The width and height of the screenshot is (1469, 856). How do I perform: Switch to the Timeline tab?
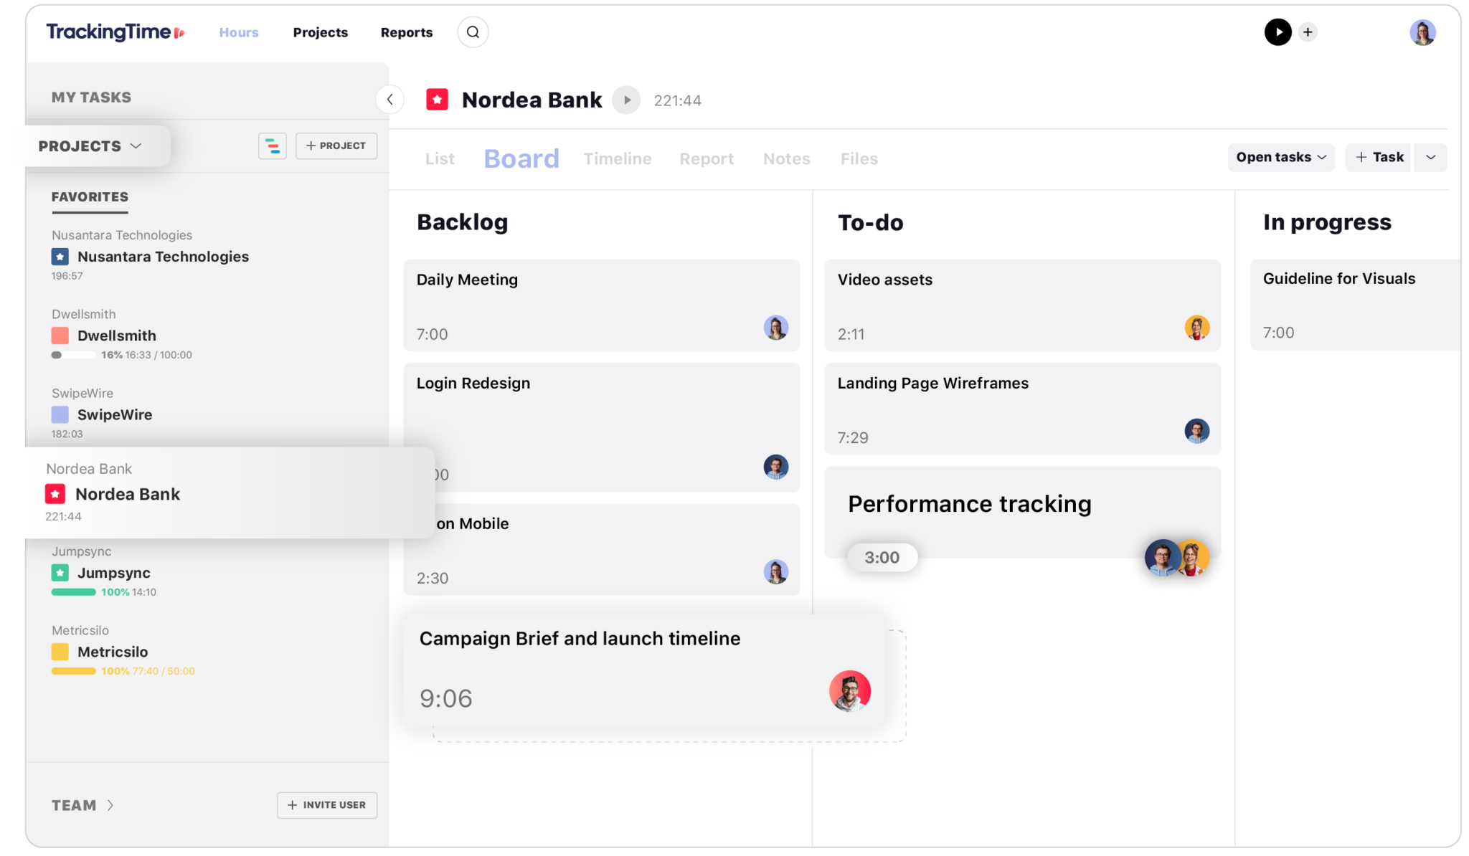coord(617,158)
